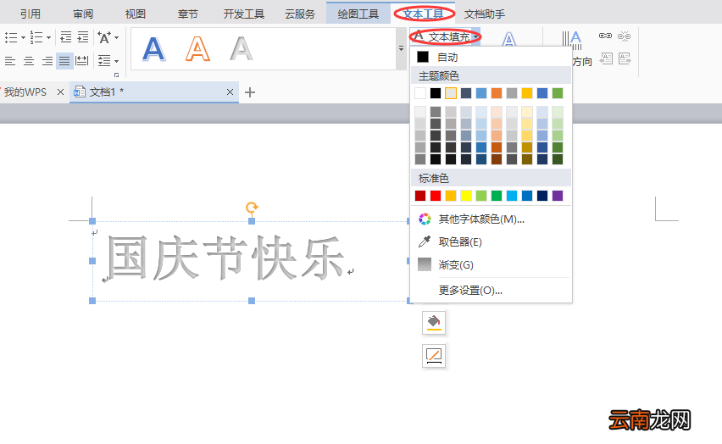722x444 pixels.
Task: Open the line spacing dropdown arrow
Action: point(116,61)
